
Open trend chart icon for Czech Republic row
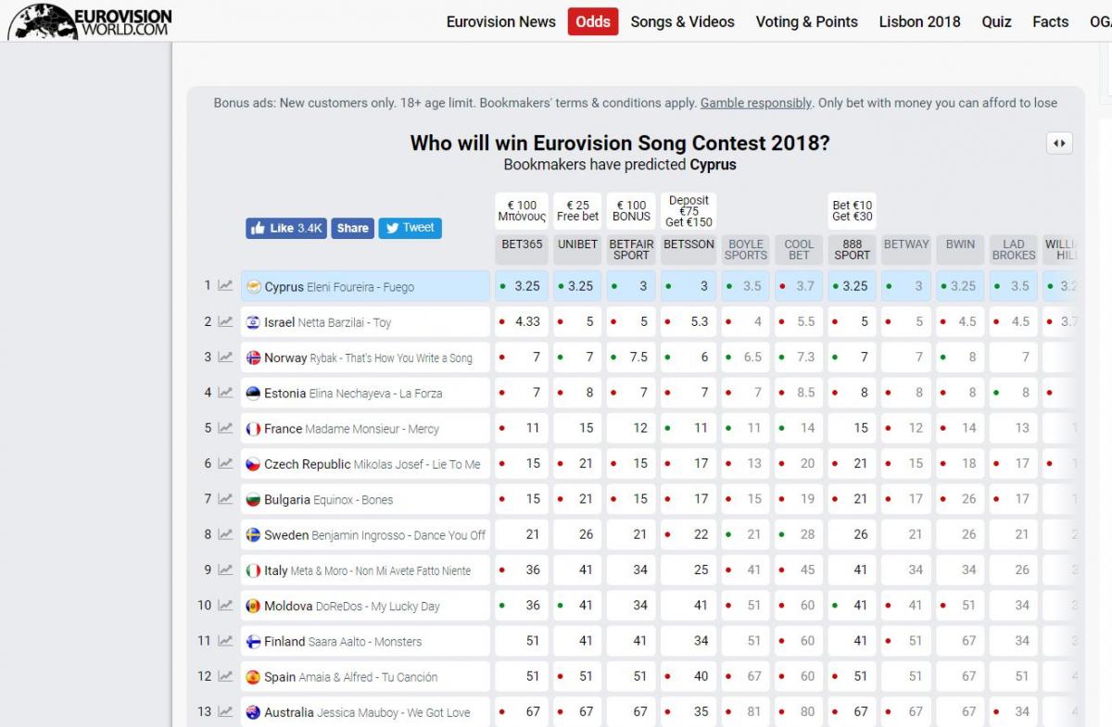[x=225, y=463]
